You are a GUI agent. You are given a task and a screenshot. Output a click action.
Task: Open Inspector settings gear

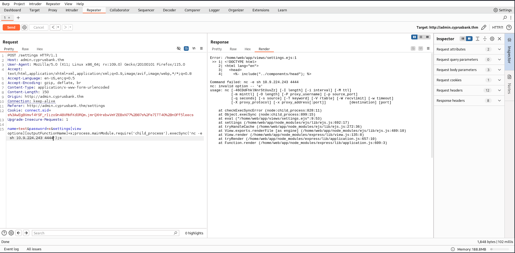[492, 39]
